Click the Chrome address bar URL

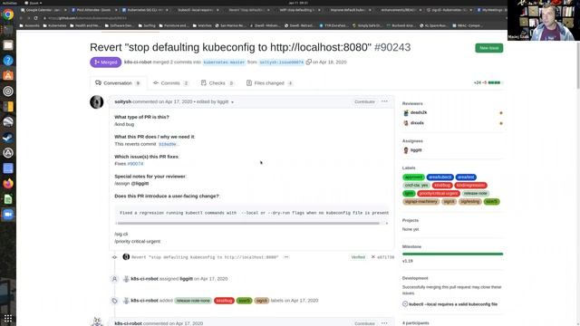point(87,18)
